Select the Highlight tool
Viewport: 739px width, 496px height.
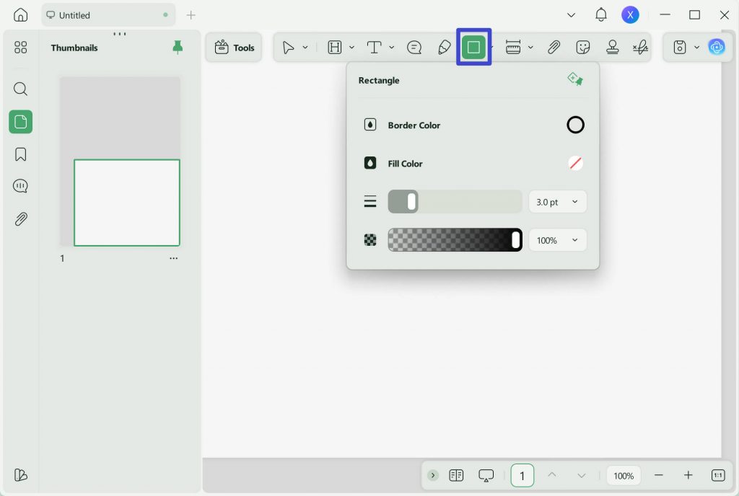tap(335, 48)
